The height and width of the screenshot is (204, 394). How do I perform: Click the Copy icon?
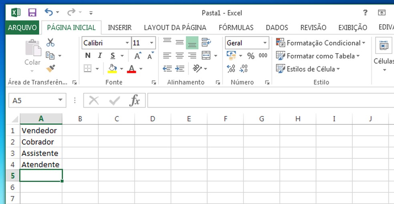coord(50,56)
